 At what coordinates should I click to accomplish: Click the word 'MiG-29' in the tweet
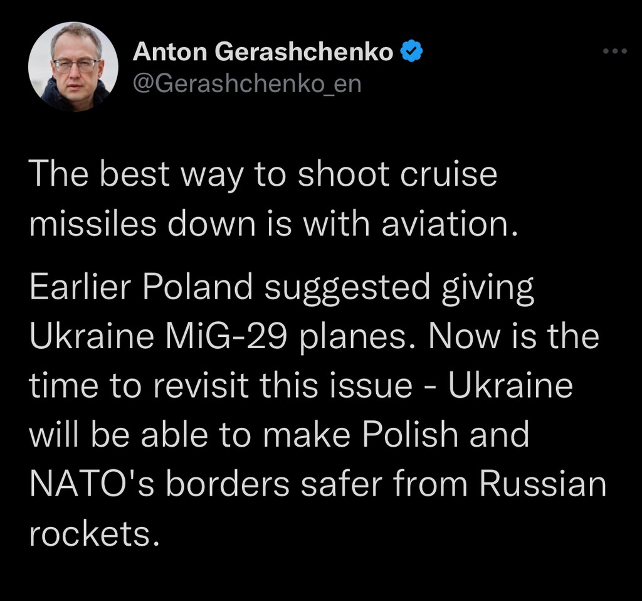226,337
